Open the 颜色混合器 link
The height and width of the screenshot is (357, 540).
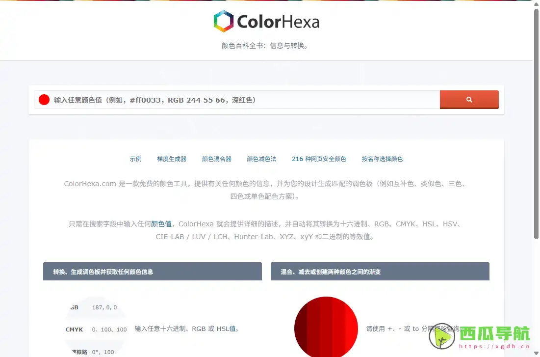click(x=217, y=159)
